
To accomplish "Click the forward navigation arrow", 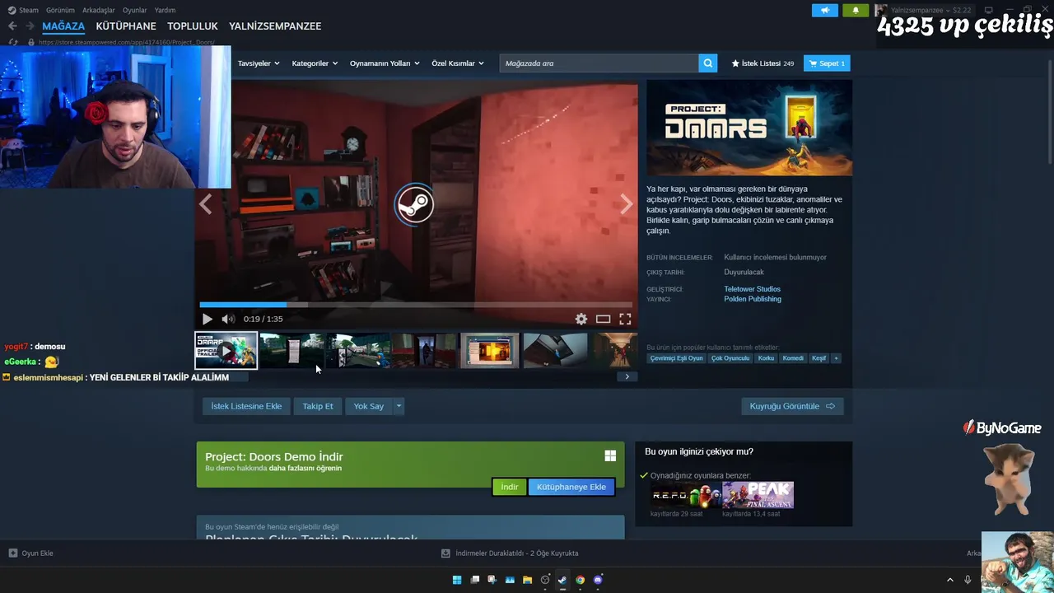I will point(30,26).
